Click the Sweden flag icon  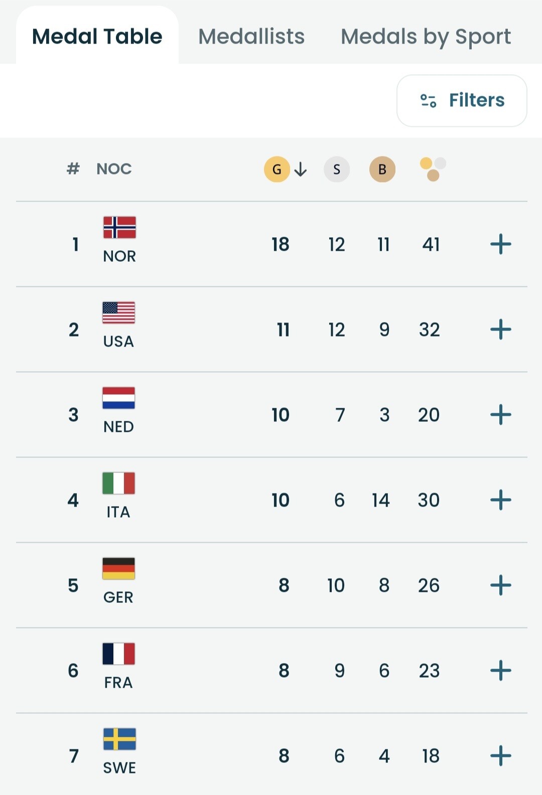click(119, 739)
